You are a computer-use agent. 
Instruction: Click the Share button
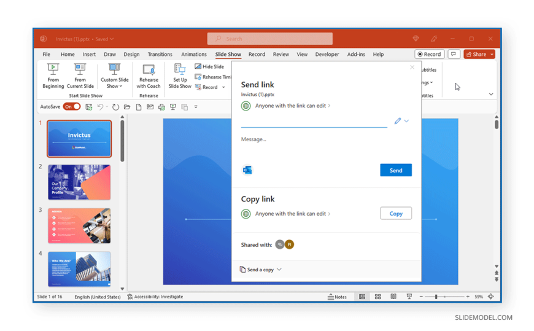tap(476, 54)
